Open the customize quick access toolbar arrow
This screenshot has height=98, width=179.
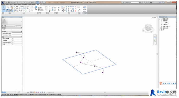point(45,2)
